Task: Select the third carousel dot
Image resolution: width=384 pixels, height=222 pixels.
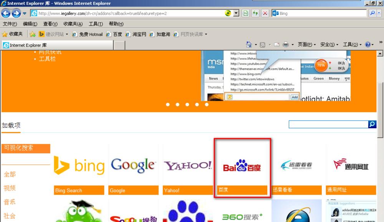Action: click(x=187, y=104)
